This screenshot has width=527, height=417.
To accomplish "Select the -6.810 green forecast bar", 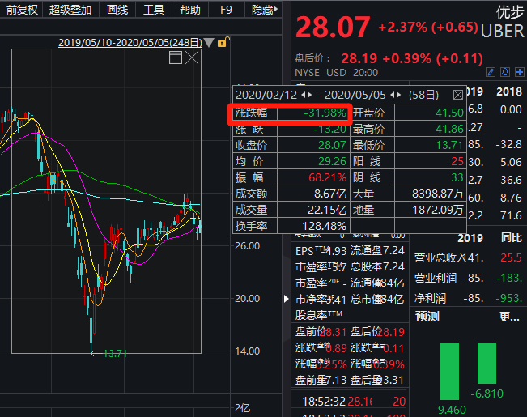I will [487, 364].
